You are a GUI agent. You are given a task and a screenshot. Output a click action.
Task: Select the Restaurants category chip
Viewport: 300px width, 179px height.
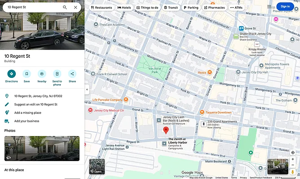click(x=101, y=8)
